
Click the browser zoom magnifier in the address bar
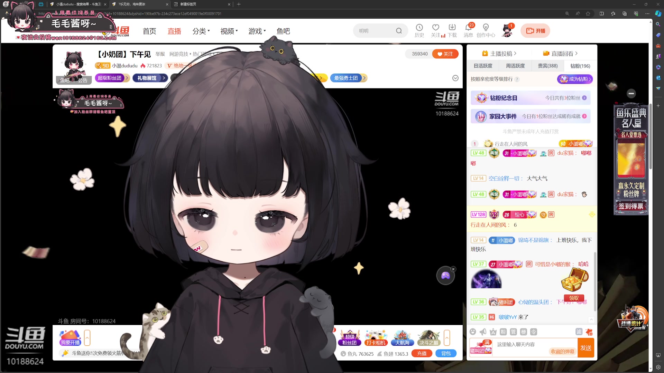coord(567,13)
